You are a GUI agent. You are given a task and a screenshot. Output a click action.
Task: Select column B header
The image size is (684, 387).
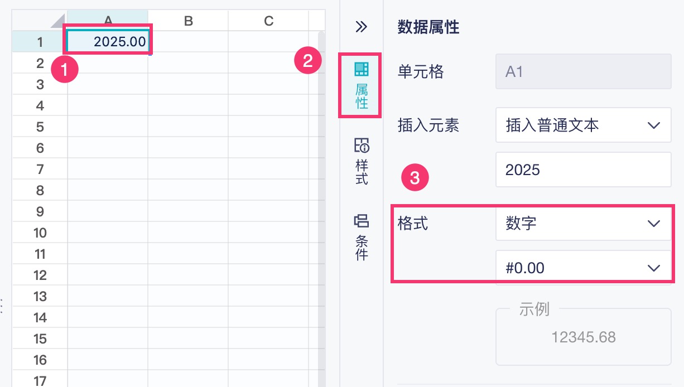click(x=188, y=21)
